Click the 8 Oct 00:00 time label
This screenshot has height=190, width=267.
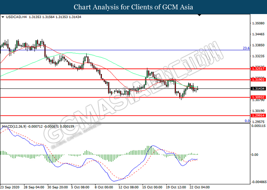point(104,187)
